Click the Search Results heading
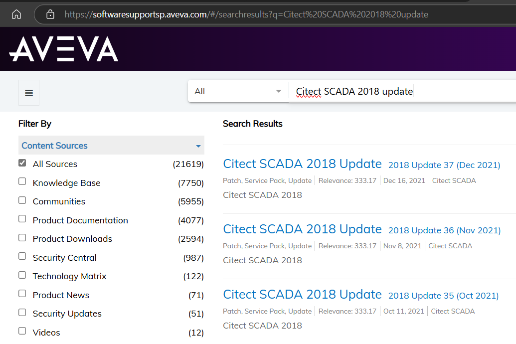The width and height of the screenshot is (516, 344). coord(252,124)
